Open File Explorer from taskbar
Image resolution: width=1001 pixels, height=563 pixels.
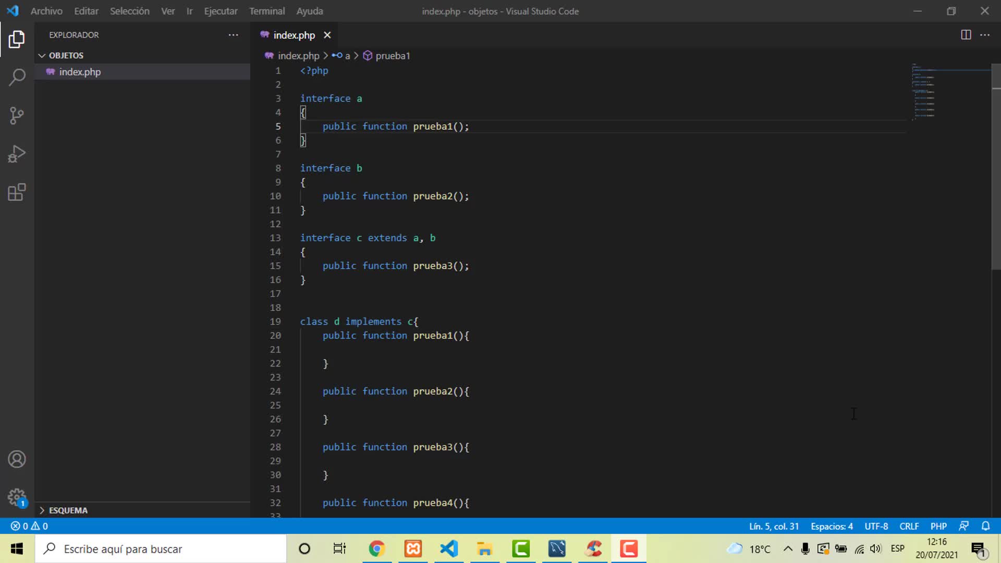click(485, 548)
